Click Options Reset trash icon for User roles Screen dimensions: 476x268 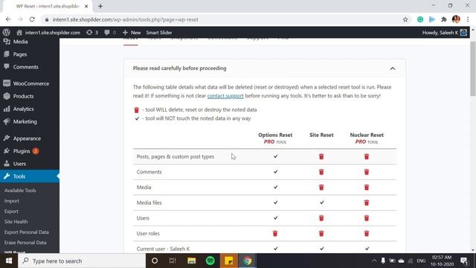275,233
